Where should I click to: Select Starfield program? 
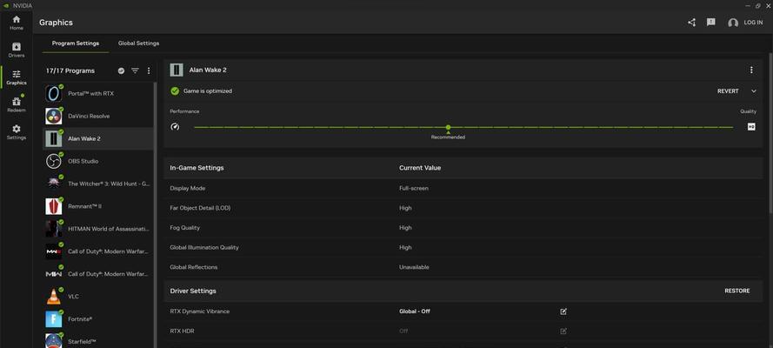point(98,341)
